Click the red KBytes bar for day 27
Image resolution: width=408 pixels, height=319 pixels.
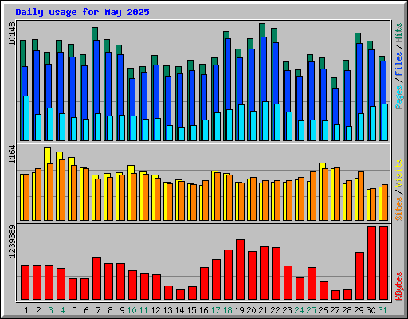(x=335, y=295)
